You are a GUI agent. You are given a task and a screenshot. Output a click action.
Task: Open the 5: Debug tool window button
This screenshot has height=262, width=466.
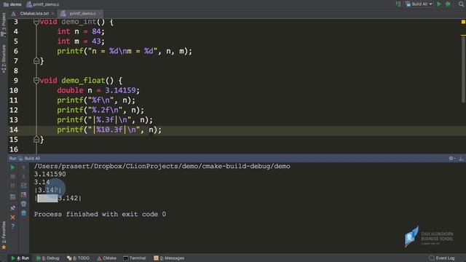pos(47,258)
